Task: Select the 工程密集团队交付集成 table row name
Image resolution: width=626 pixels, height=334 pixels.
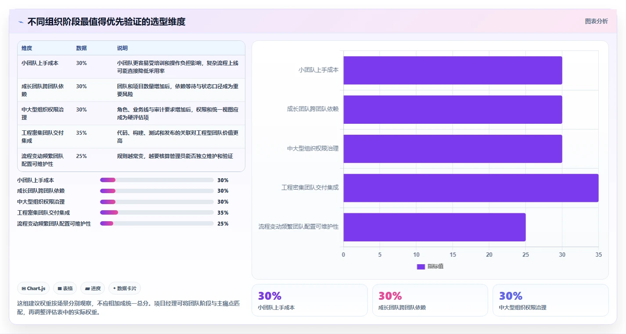Action: tap(43, 136)
